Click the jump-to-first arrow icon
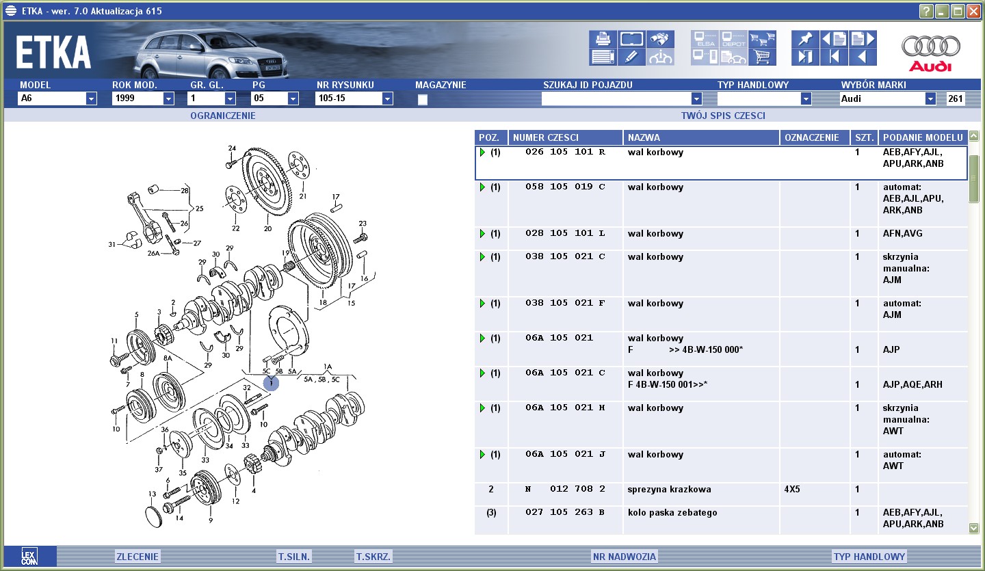The image size is (985, 571). [x=834, y=57]
